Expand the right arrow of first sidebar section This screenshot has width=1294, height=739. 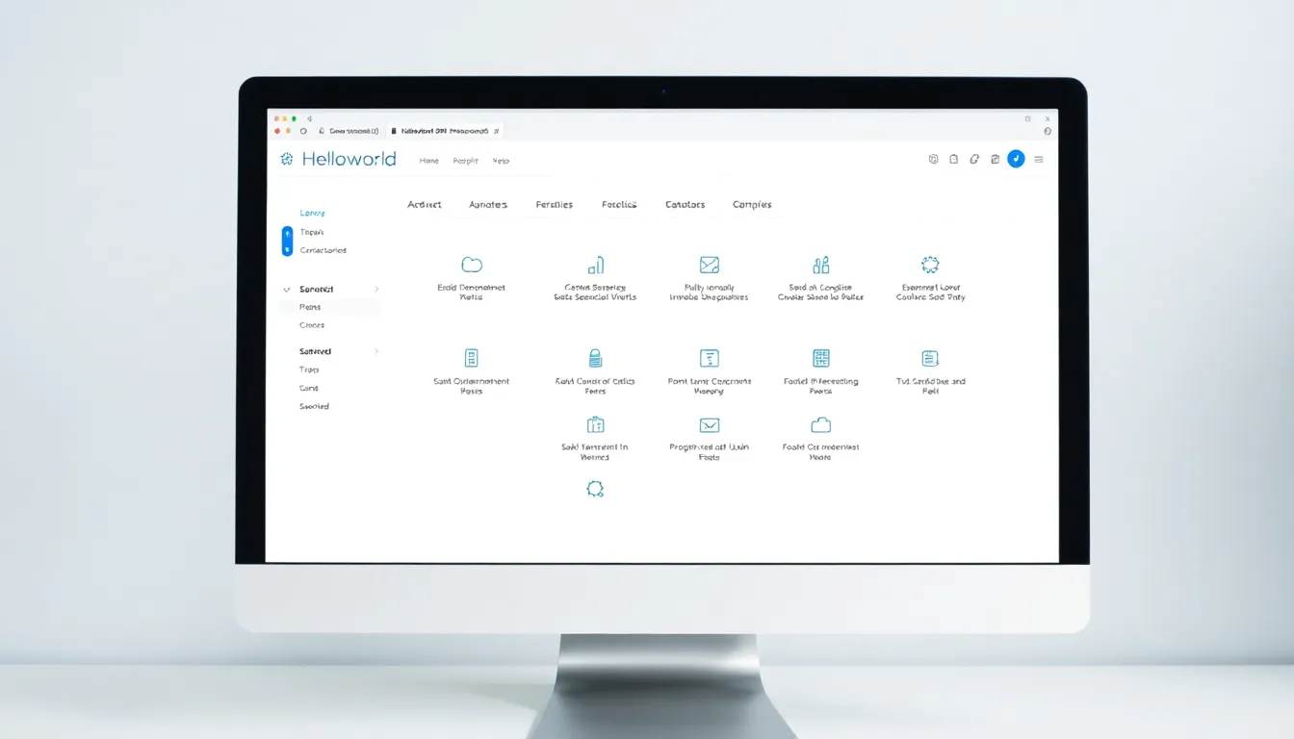click(376, 290)
